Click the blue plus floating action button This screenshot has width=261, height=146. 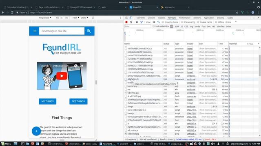36,131
